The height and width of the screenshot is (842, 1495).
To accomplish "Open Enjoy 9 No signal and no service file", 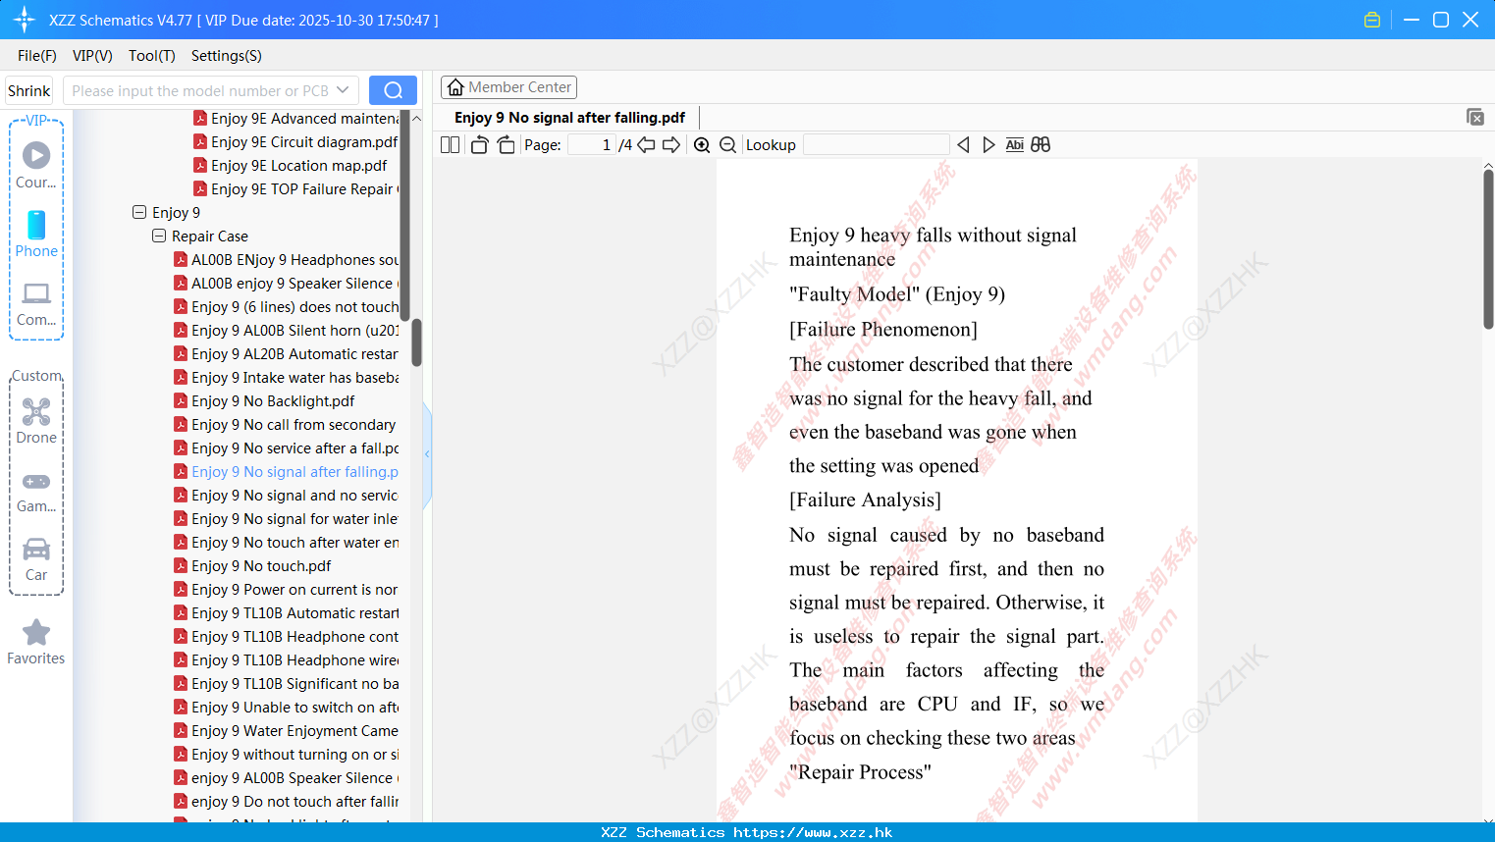I will click(x=286, y=495).
